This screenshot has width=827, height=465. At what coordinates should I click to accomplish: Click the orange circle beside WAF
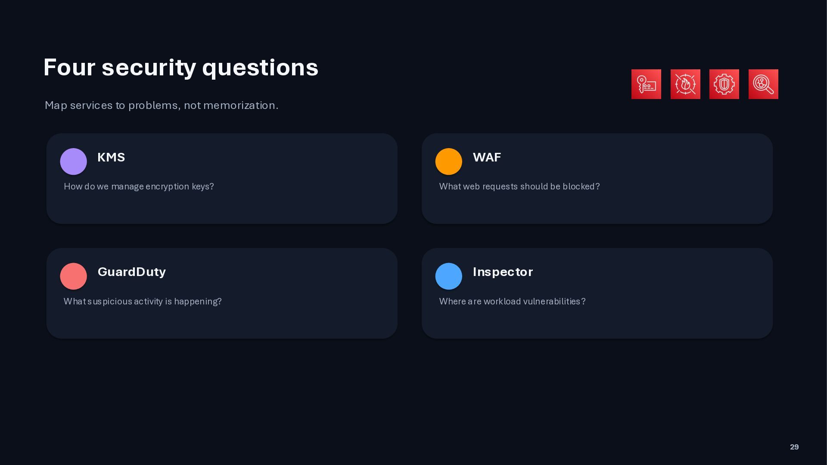448,161
